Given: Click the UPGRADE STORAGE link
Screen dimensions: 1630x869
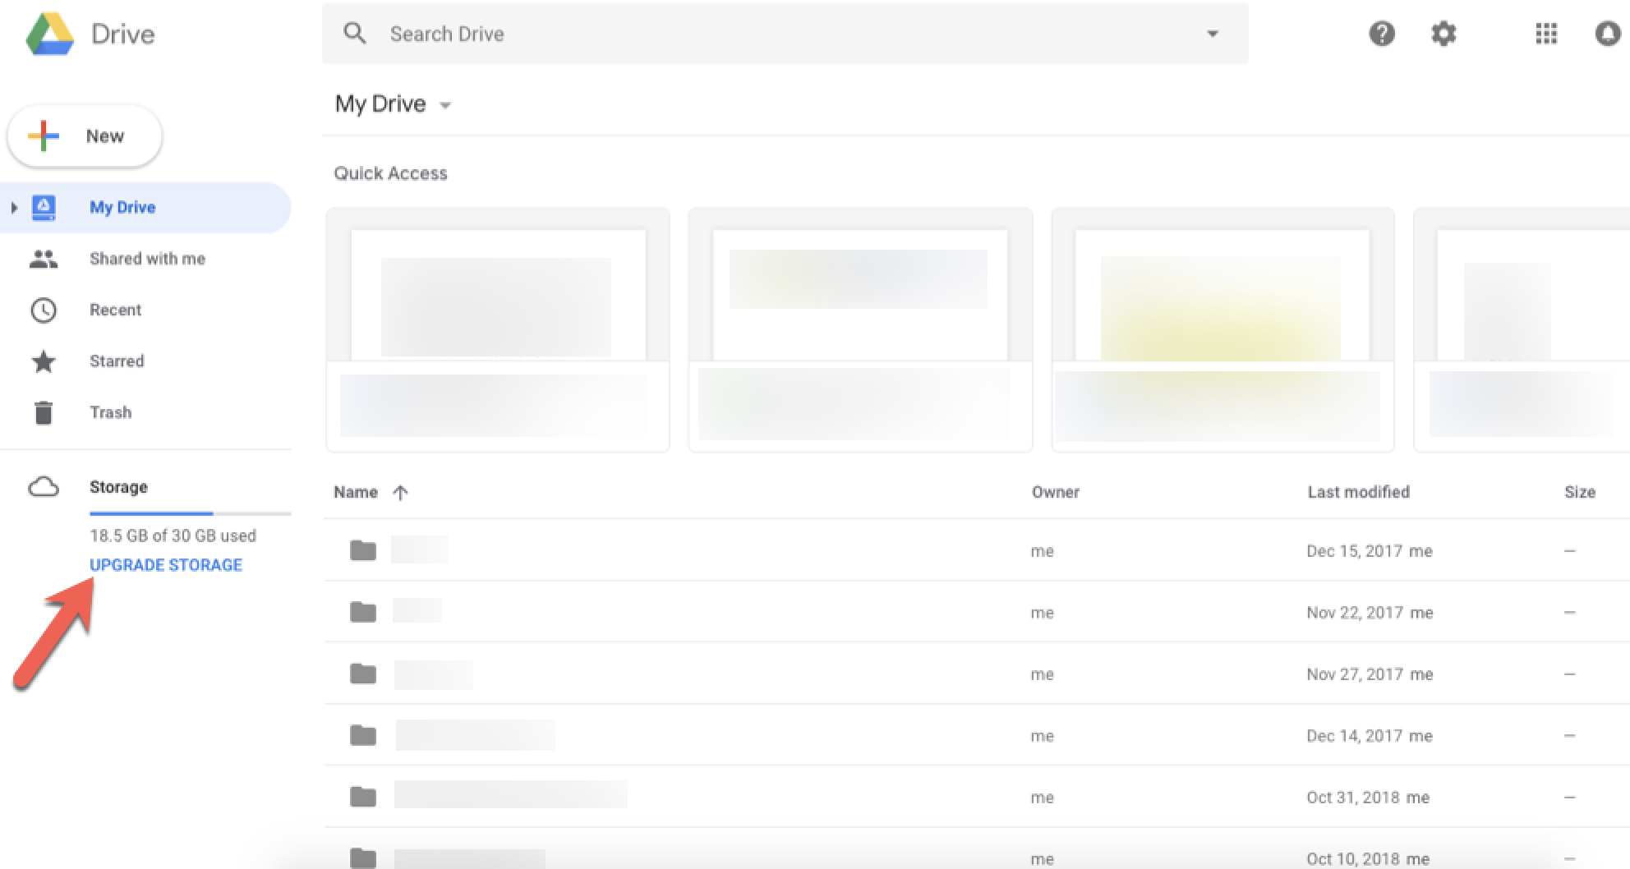Looking at the screenshot, I should (166, 565).
